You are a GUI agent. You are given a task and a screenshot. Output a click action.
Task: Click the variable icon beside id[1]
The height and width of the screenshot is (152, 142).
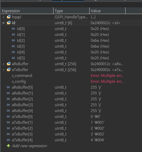[x=13, y=35]
